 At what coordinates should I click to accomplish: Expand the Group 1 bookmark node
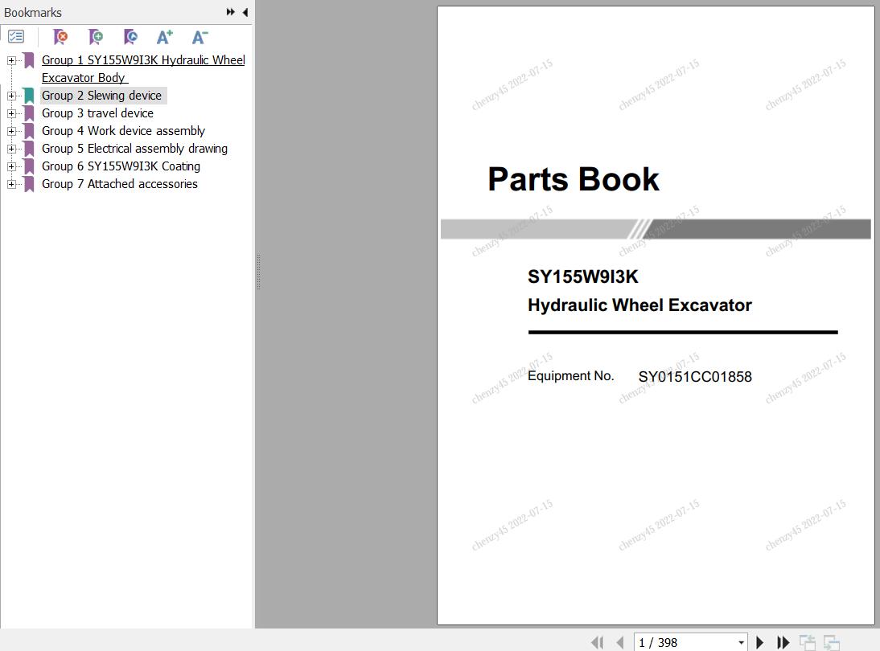pos(11,60)
